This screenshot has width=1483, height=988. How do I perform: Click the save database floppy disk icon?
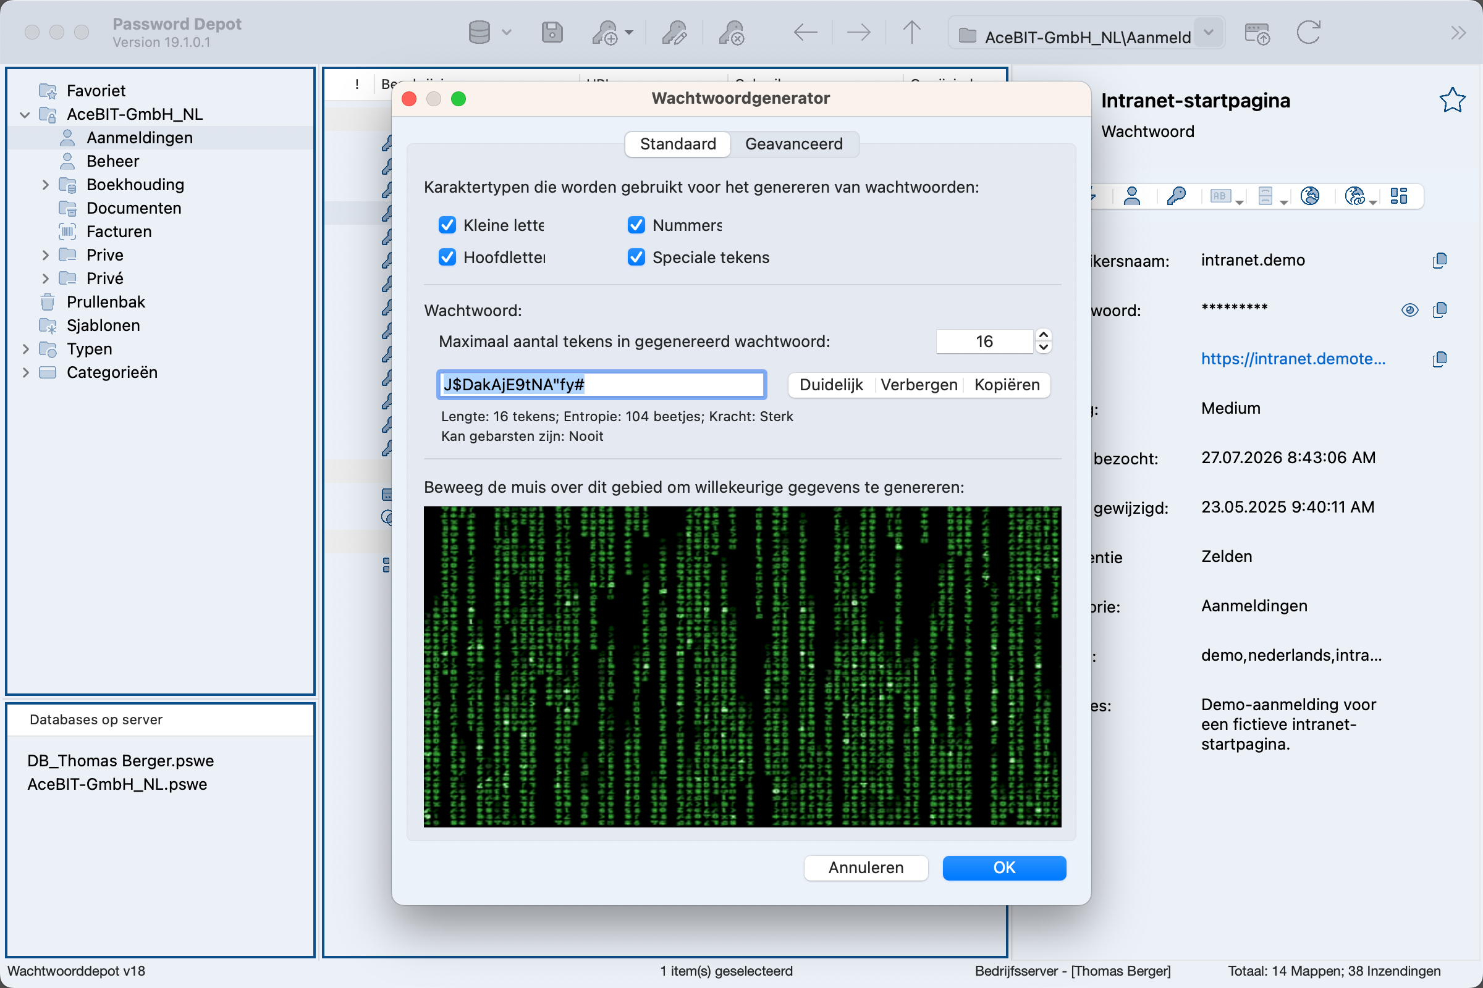[552, 33]
